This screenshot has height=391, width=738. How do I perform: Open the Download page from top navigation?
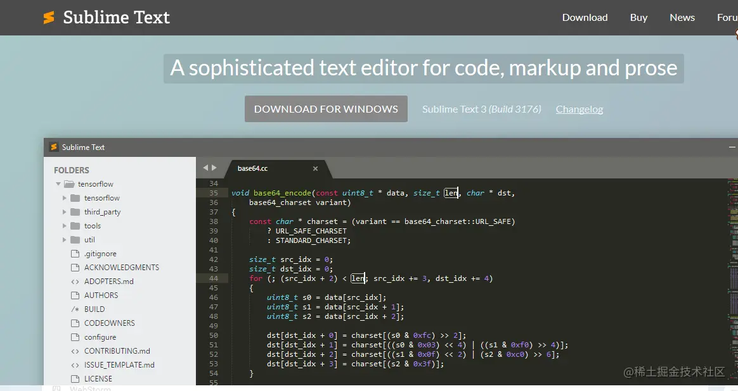tap(585, 17)
